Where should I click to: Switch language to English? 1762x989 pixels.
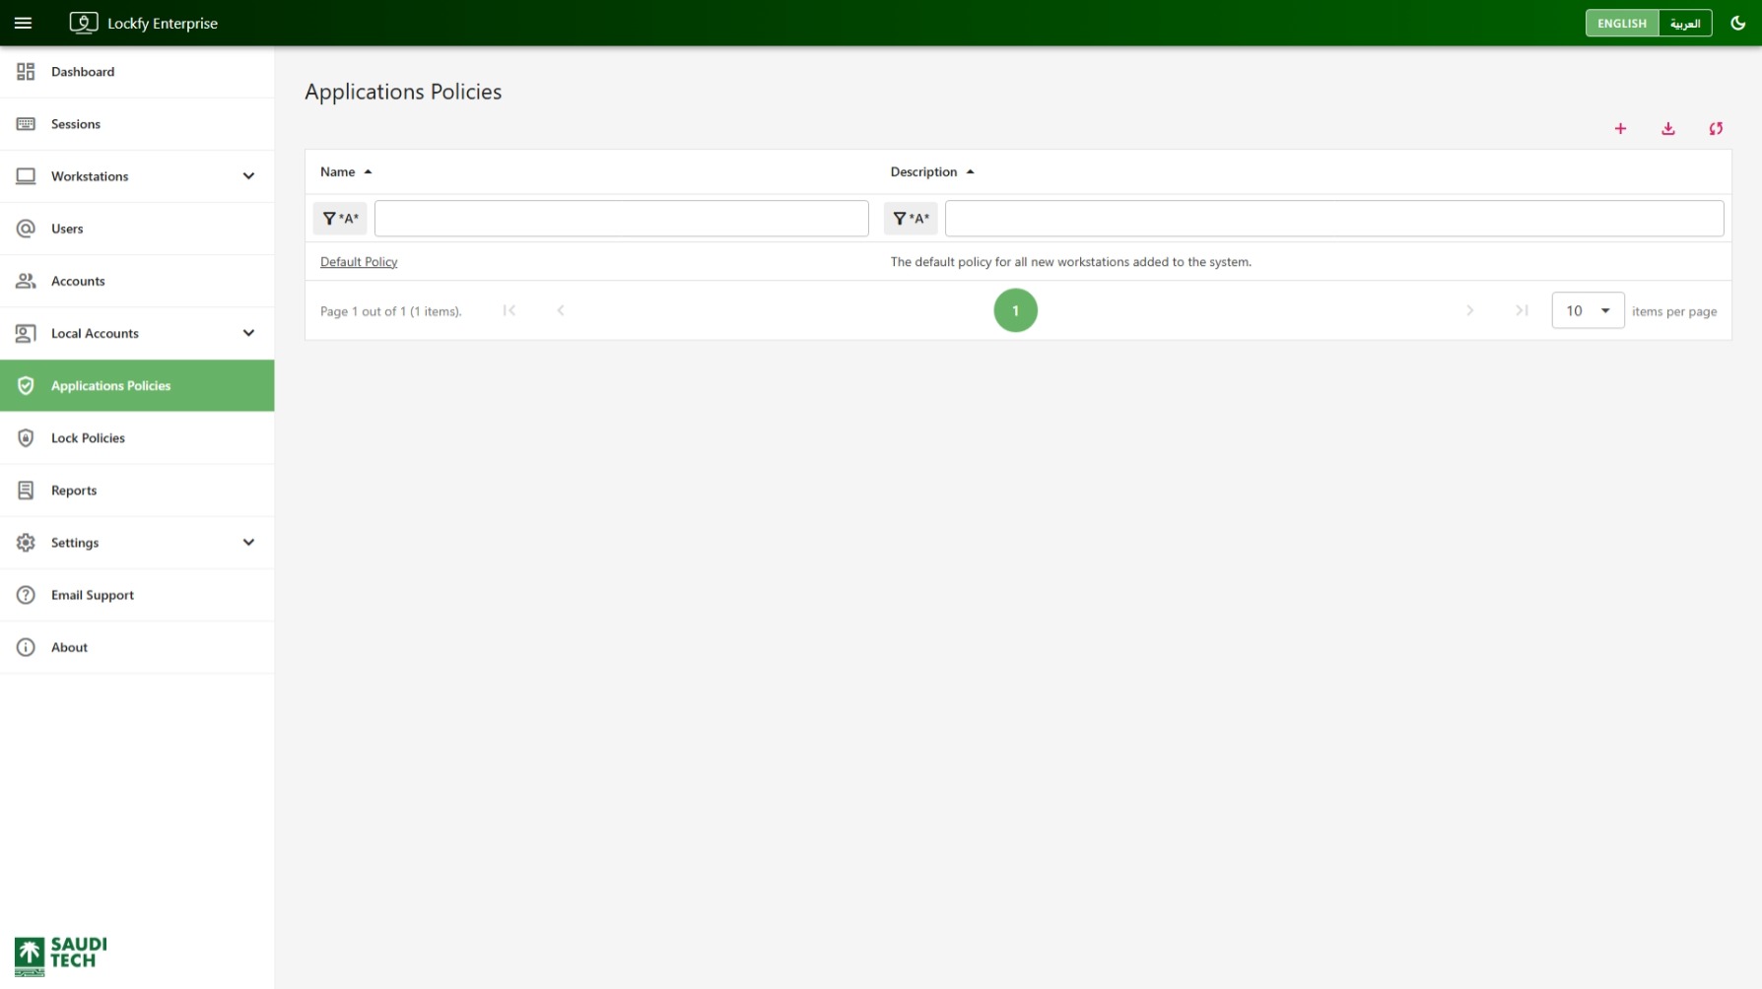click(x=1621, y=23)
